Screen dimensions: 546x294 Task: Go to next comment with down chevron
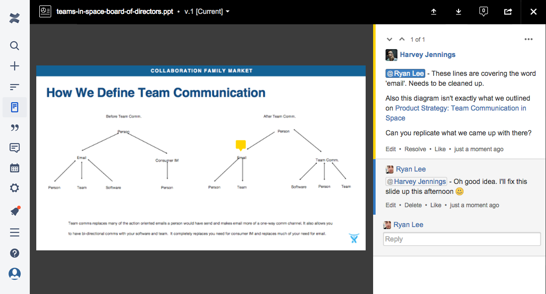[x=390, y=39]
